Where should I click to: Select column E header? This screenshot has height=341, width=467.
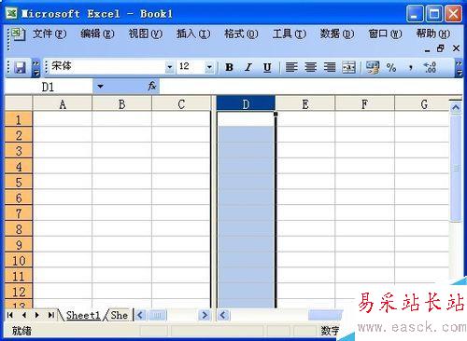pos(305,104)
